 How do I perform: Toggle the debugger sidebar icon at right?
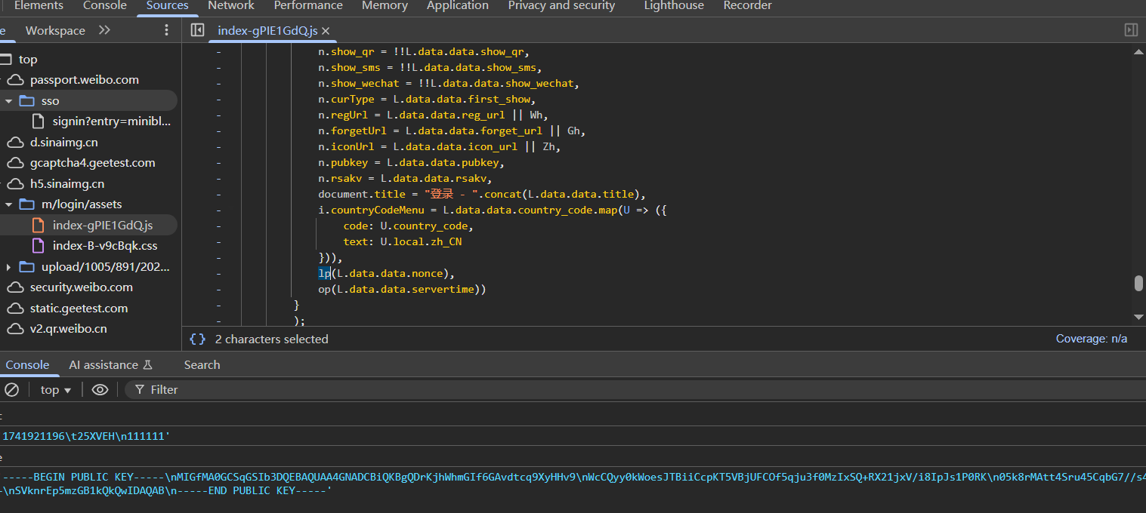pos(1131,30)
